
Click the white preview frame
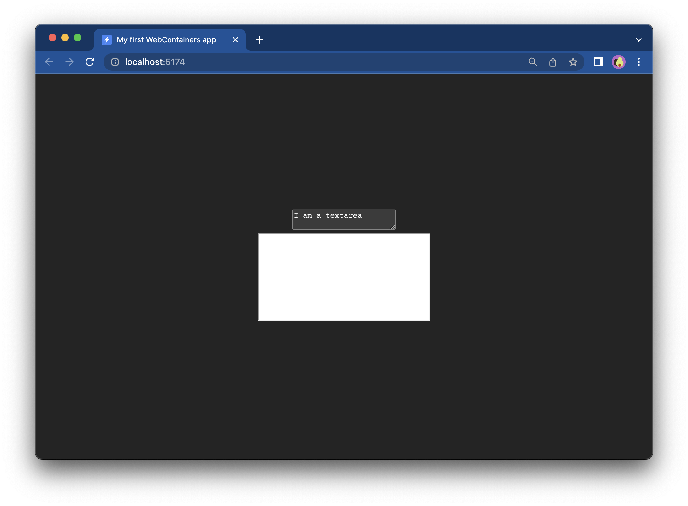click(344, 277)
